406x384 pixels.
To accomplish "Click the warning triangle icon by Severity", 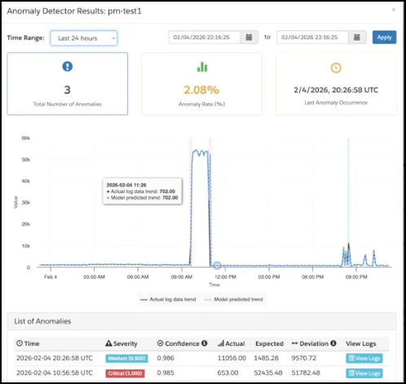I will point(108,343).
